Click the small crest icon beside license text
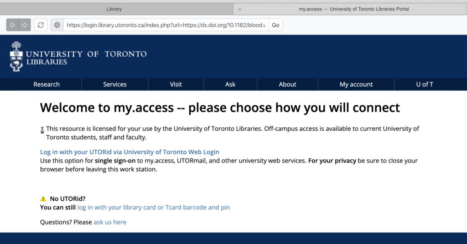The width and height of the screenshot is (467, 244). tap(42, 130)
